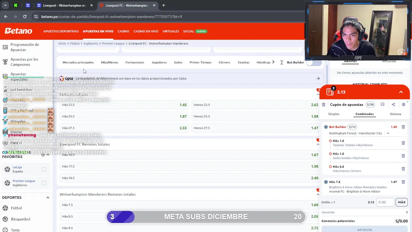The height and width of the screenshot is (232, 412).
Task: Bet on Menos 27.5 at 1.47
Action: tap(256, 128)
